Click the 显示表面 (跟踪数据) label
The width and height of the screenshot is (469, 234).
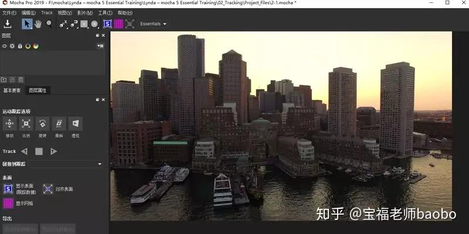click(26, 189)
